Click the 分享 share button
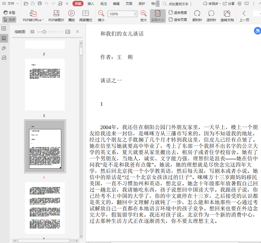Image resolution: width=261 pixels, height=243 pixels. [229, 4]
